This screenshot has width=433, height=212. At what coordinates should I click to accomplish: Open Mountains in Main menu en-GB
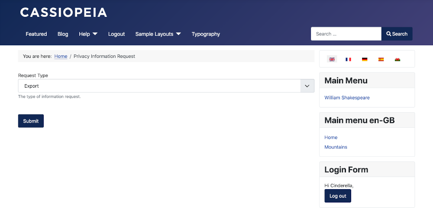[x=336, y=147]
